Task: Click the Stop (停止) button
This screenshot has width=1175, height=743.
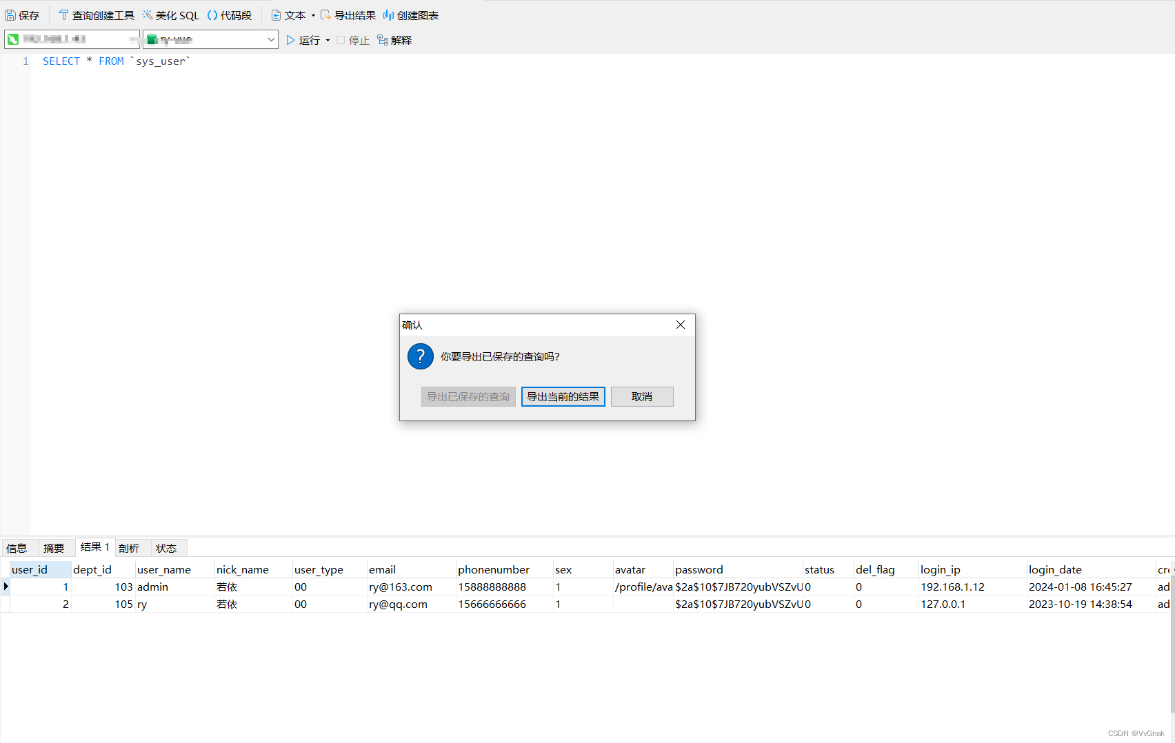Action: 353,40
